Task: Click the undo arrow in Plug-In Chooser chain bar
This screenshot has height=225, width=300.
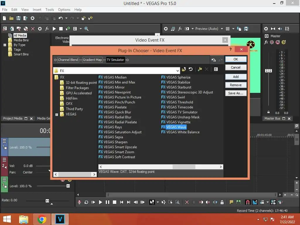Action: (214, 60)
